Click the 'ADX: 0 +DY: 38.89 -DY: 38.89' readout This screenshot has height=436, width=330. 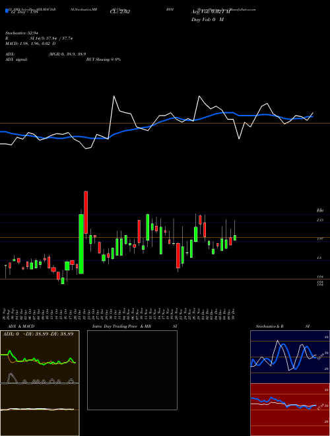coord(38,334)
